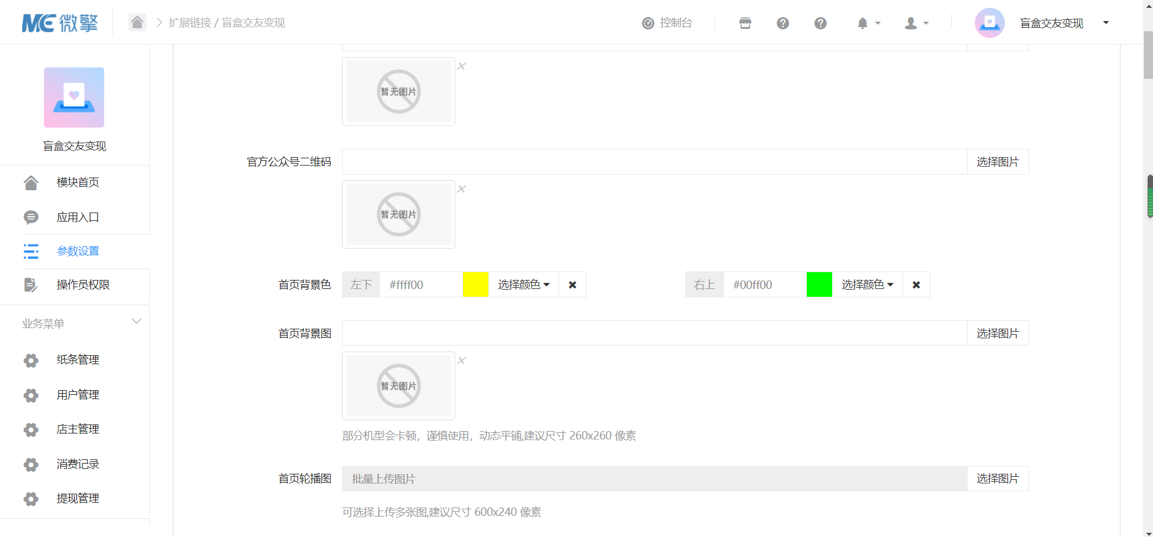Click the 首页背景图 path input field

[654, 333]
